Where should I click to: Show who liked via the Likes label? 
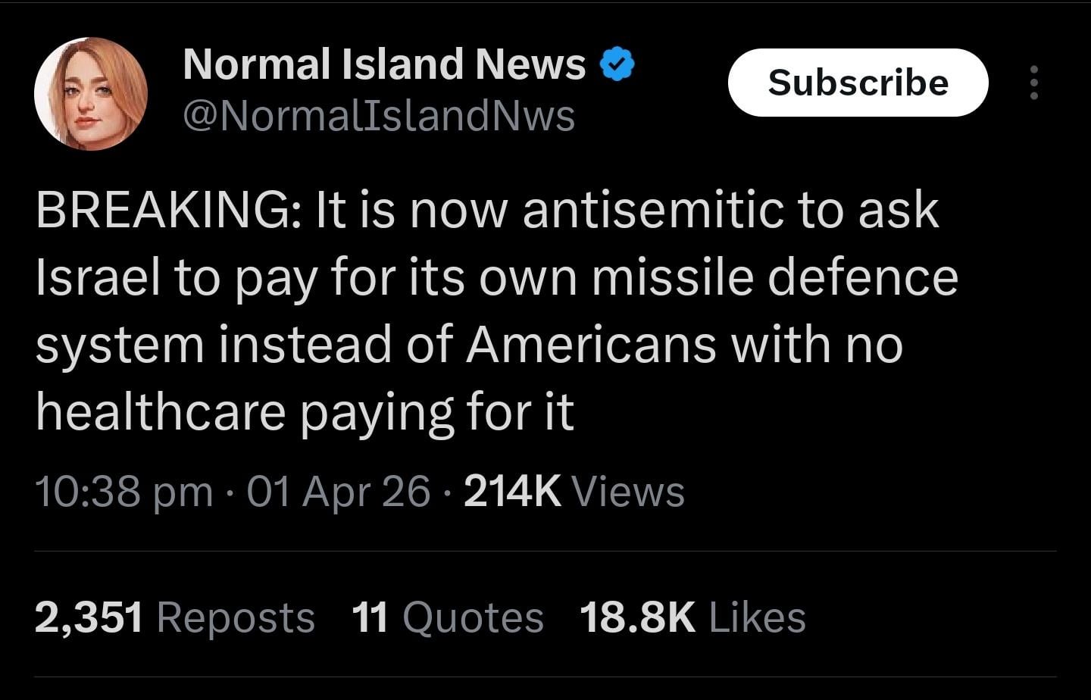758,617
